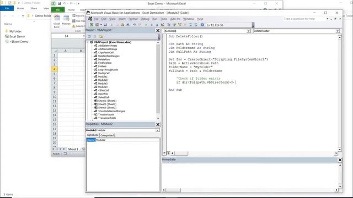
Task: Click column A header in Excel
Action: [65, 51]
